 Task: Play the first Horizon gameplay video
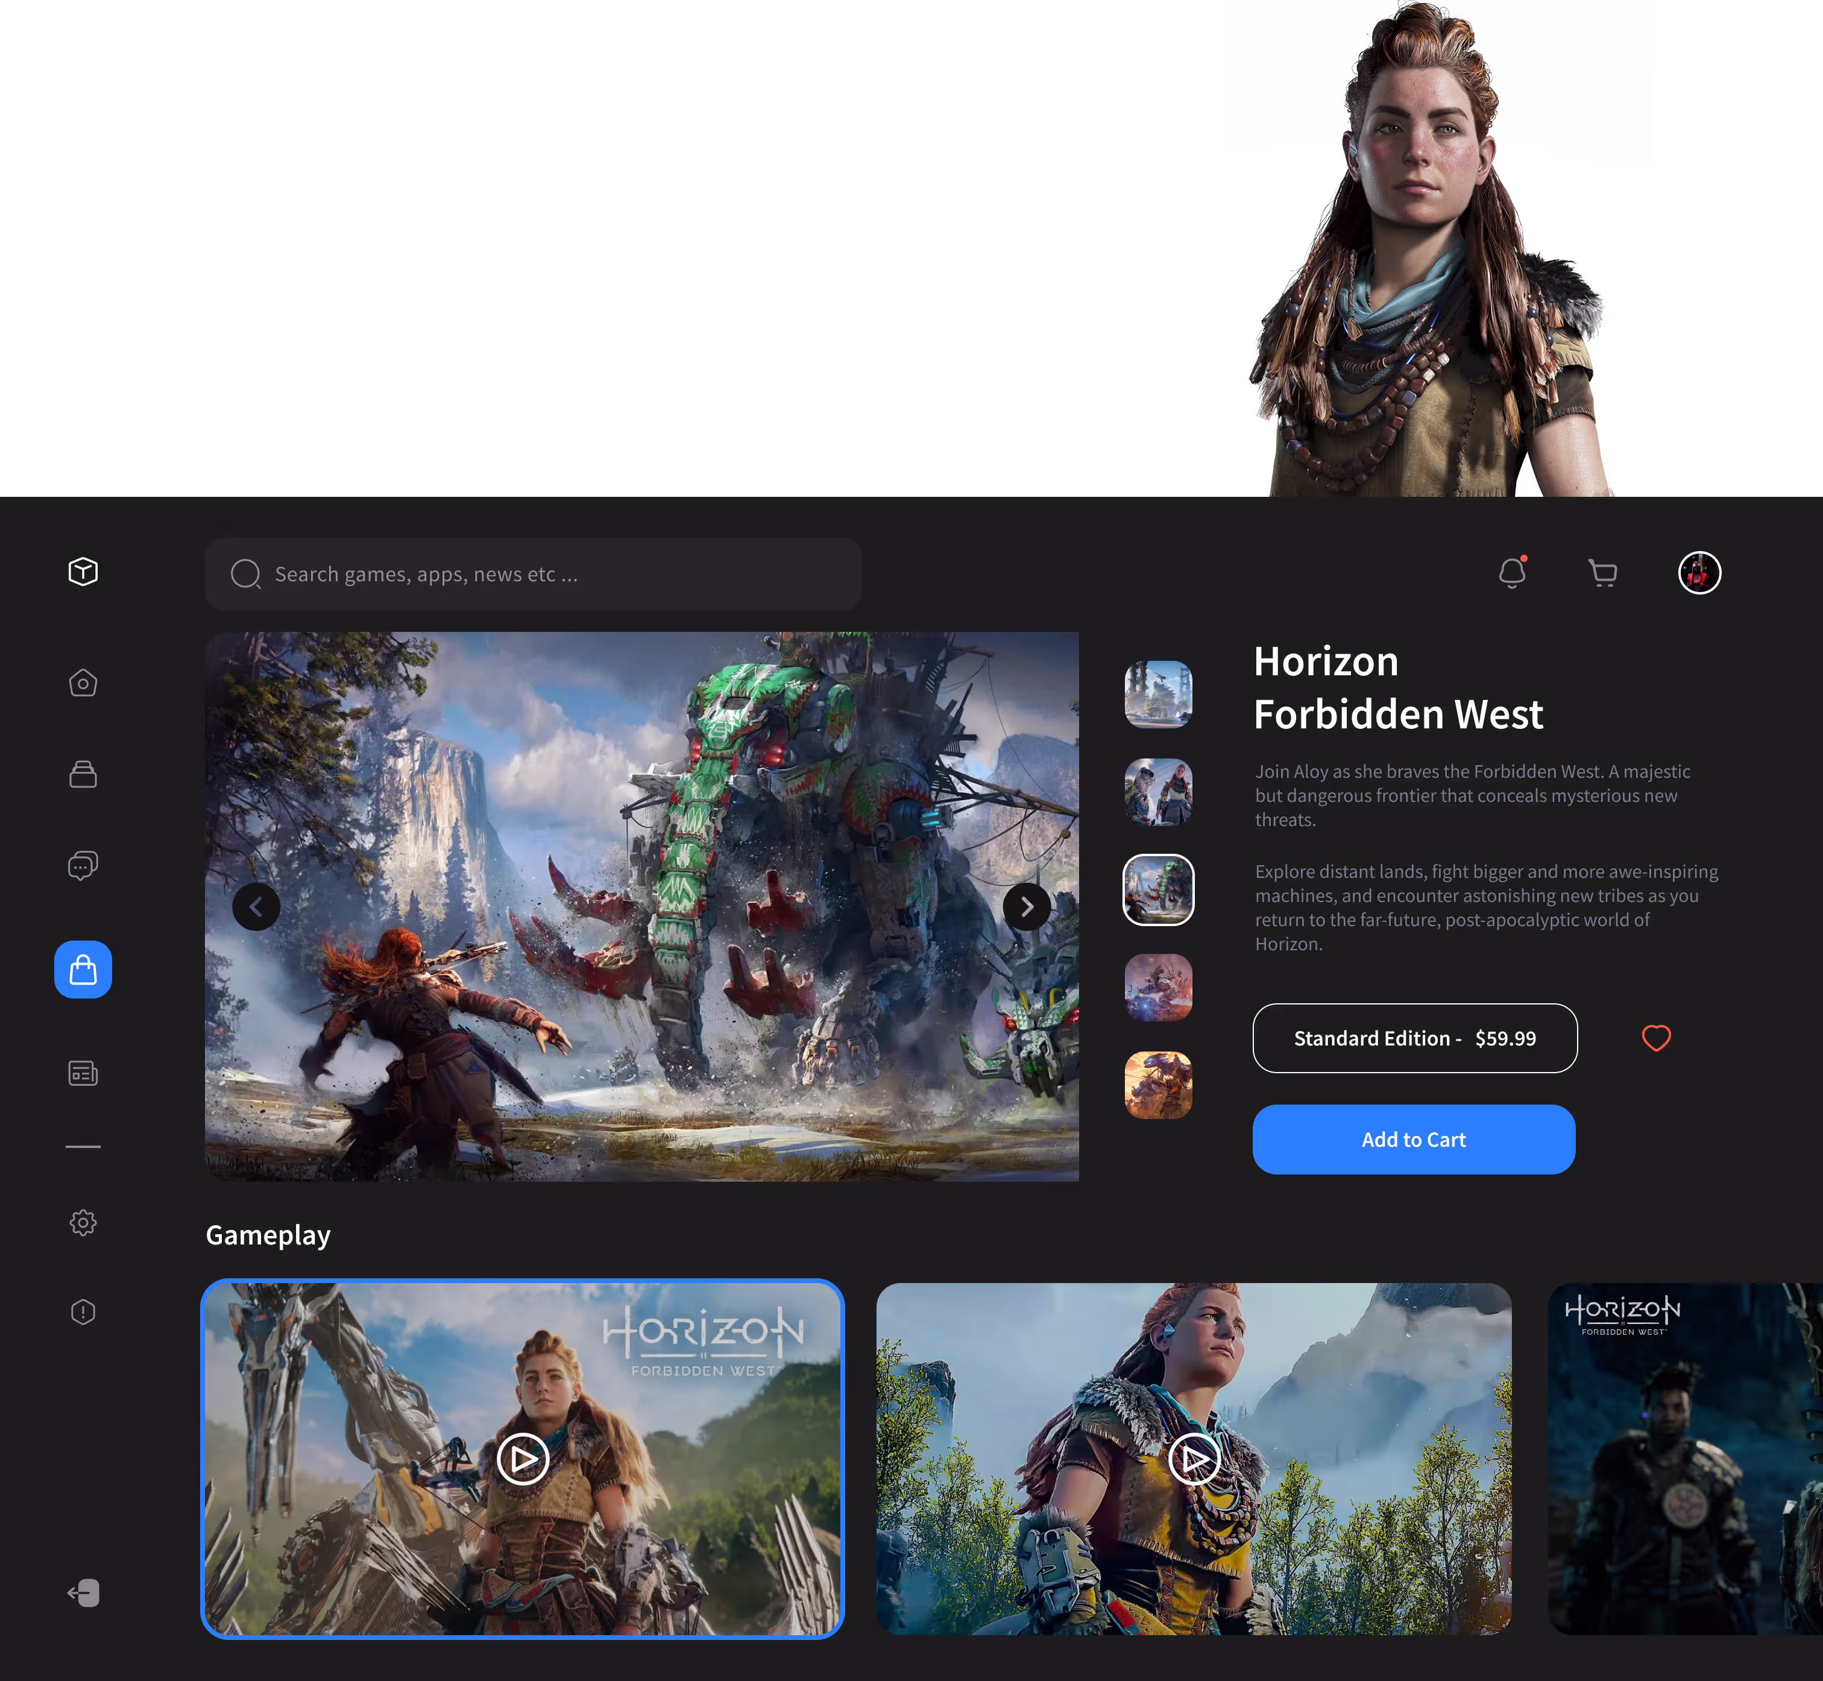[522, 1459]
